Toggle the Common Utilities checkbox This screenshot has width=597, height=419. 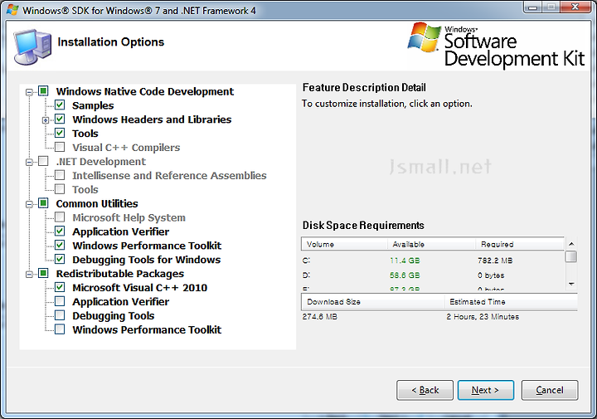coord(43,203)
